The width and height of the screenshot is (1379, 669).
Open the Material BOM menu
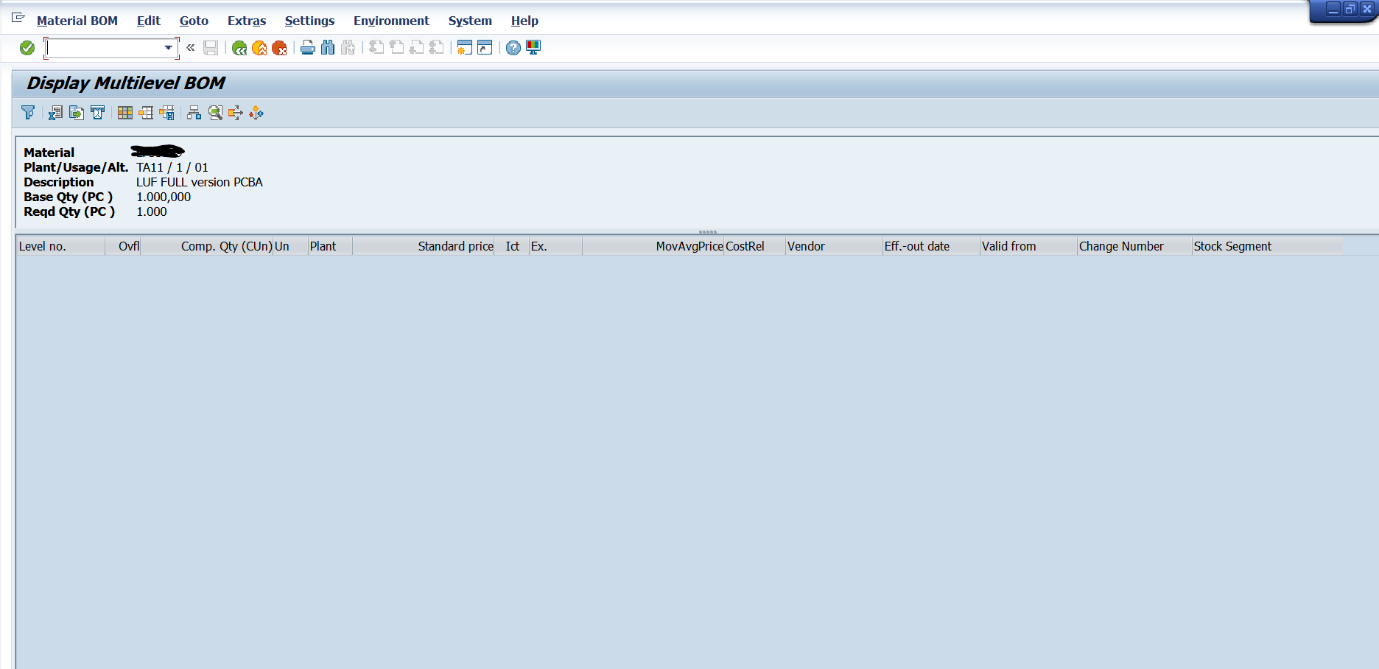(x=77, y=21)
